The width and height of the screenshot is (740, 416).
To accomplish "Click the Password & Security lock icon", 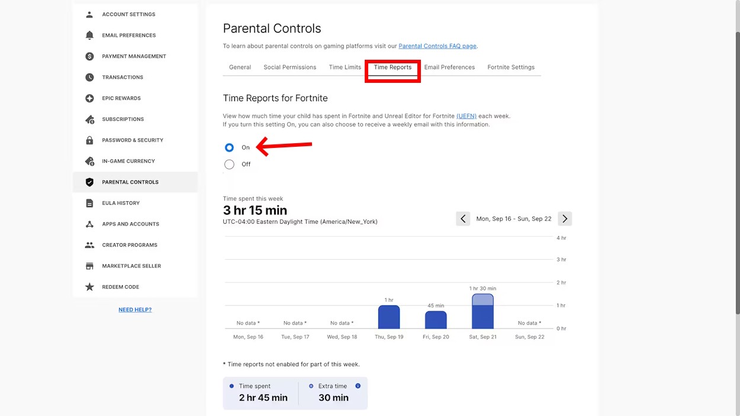I will (x=89, y=140).
